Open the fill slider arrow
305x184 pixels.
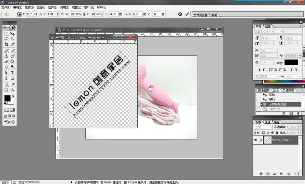pyautogui.click(x=299, y=133)
